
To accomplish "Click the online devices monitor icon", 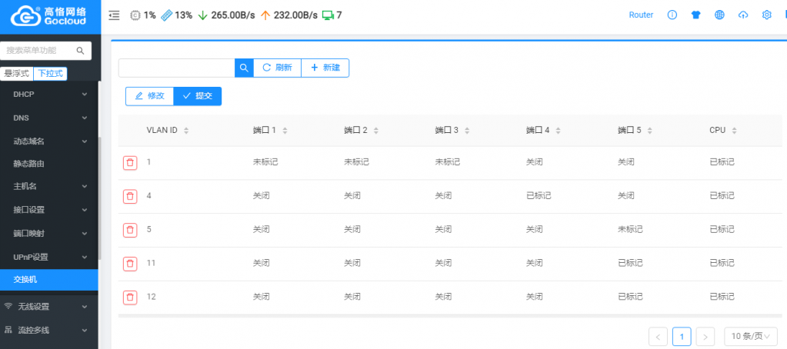I will (x=328, y=15).
